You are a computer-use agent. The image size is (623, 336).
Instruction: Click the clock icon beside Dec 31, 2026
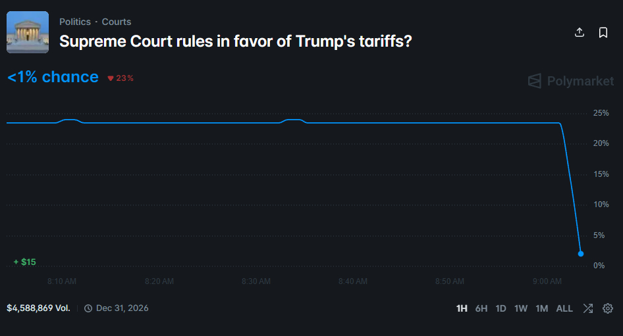pos(88,308)
